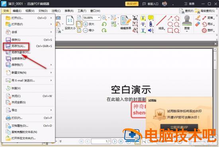The height and width of the screenshot is (147, 219).
Task: Open the 文件 menu
Action: coord(6,11)
